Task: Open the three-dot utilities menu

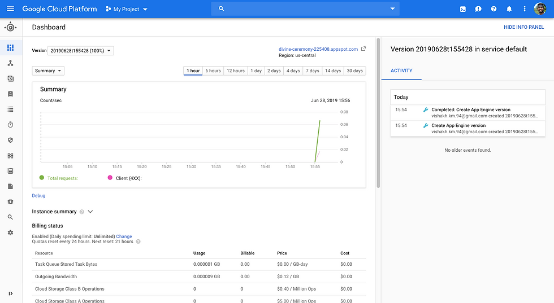Action: tap(525, 9)
